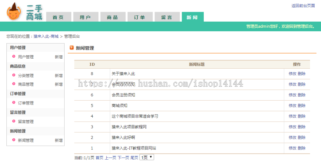
Task: Click 删除 for news ID 8
Action: (x=301, y=74)
